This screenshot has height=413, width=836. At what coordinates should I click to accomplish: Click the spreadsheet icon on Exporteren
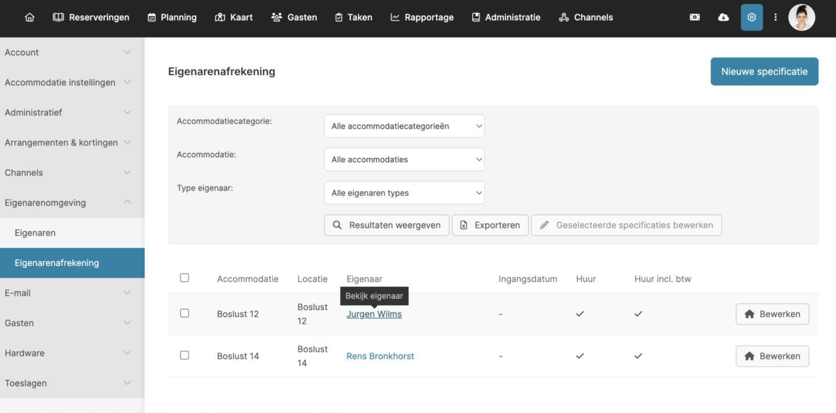464,225
